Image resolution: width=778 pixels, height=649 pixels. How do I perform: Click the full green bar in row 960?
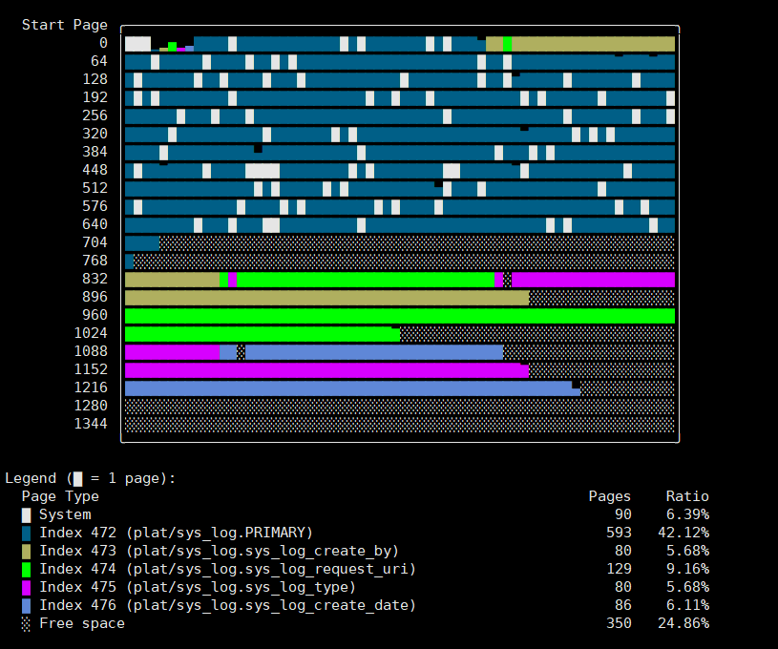tap(399, 316)
